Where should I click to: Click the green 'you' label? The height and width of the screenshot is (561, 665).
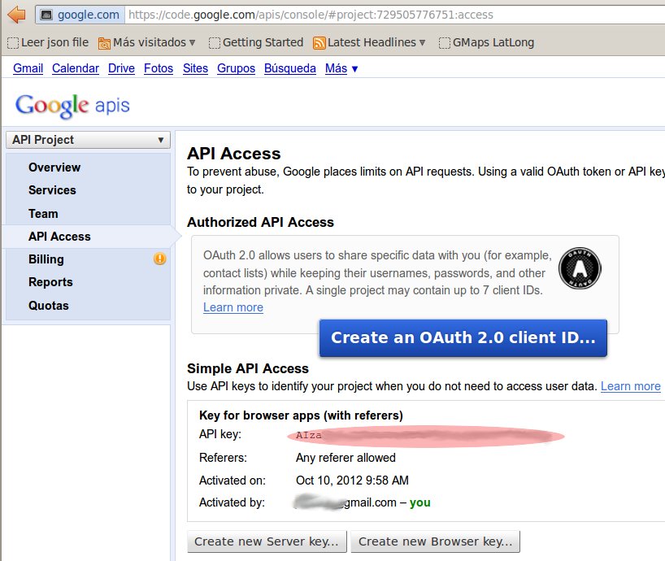coord(419,502)
